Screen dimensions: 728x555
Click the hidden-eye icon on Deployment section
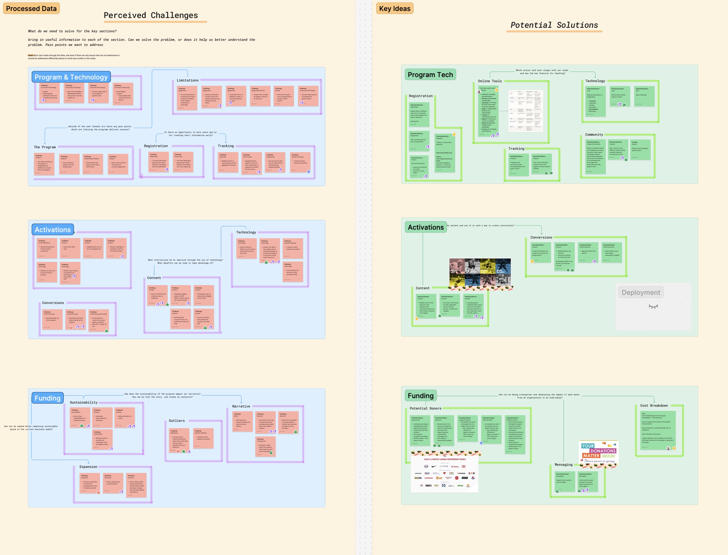pos(653,306)
